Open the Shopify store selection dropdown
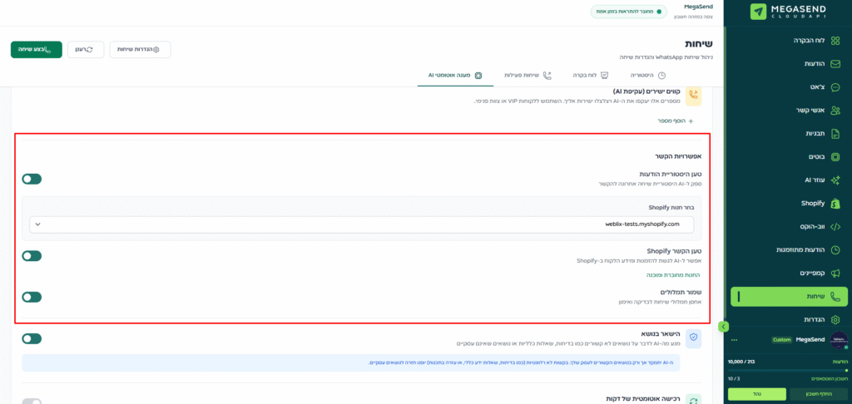 coord(361,224)
